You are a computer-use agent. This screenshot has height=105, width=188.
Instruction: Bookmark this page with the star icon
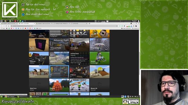pyautogui.click(x=117, y=26)
